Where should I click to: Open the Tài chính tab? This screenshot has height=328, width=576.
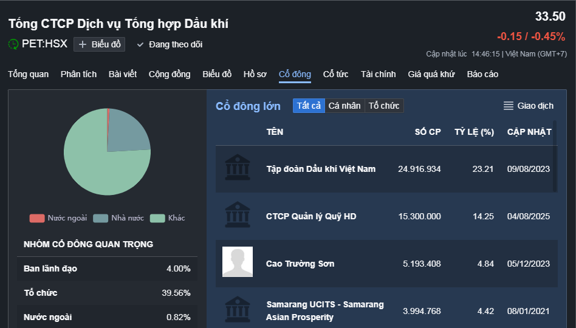tap(378, 74)
